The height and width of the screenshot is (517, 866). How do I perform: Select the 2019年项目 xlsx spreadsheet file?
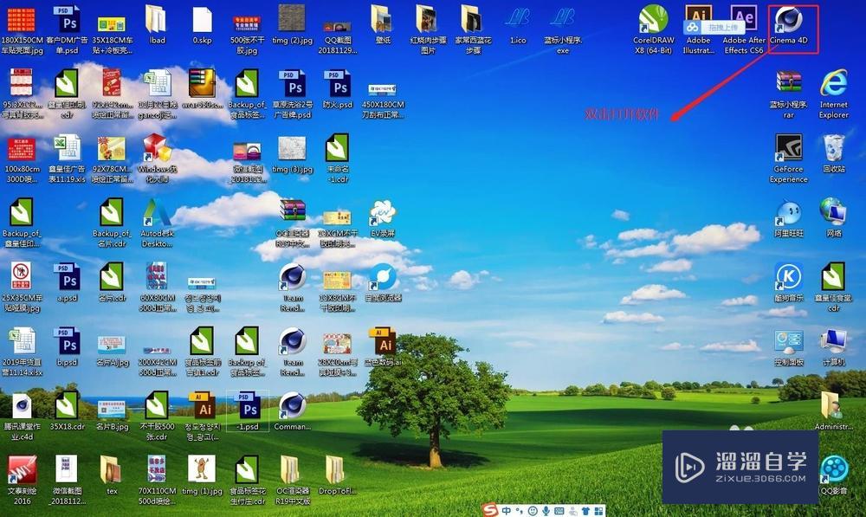click(x=22, y=352)
